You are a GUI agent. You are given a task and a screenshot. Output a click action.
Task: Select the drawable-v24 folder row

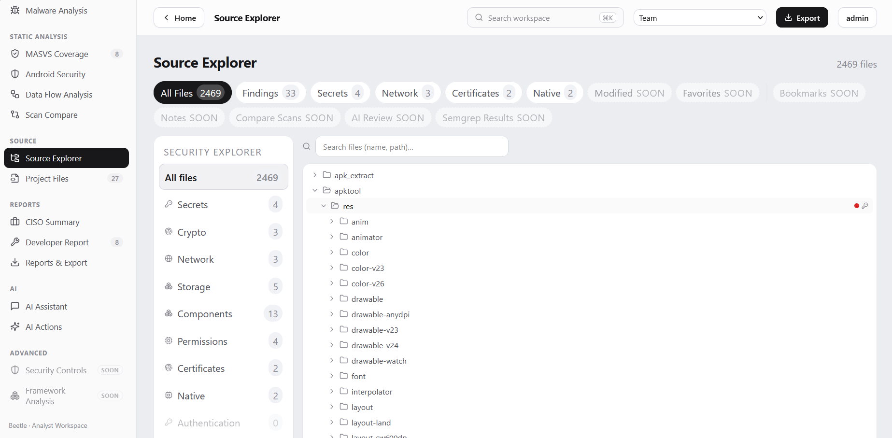589,345
